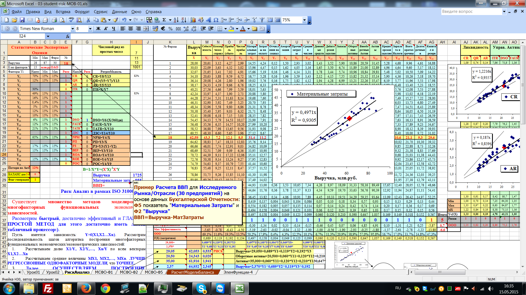Open Firefox from the taskbar

(x=86, y=288)
